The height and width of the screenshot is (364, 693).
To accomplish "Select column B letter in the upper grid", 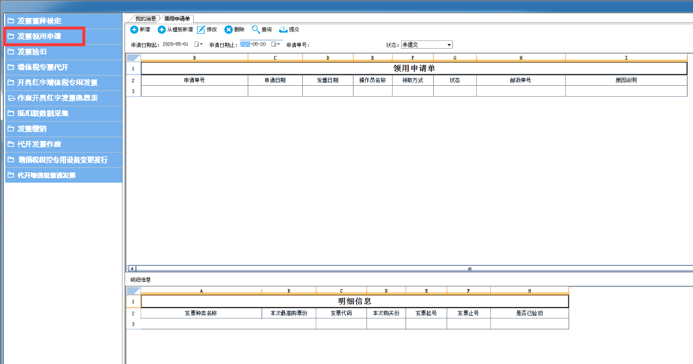I will coord(194,58).
